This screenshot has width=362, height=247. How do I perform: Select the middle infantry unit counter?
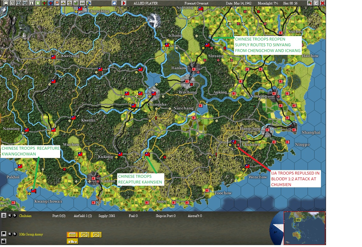[x=84, y=235]
